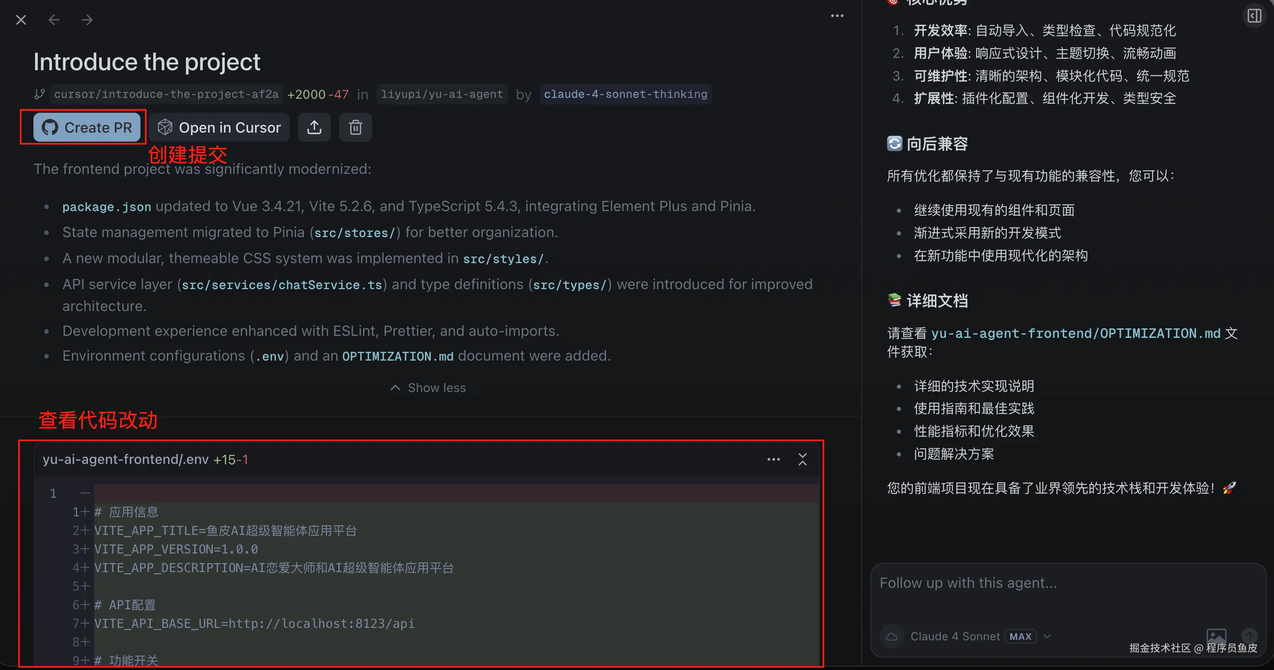
Task: Click the share/export upload icon
Action: point(314,128)
